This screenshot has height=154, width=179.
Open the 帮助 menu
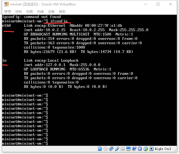pos(62,12)
